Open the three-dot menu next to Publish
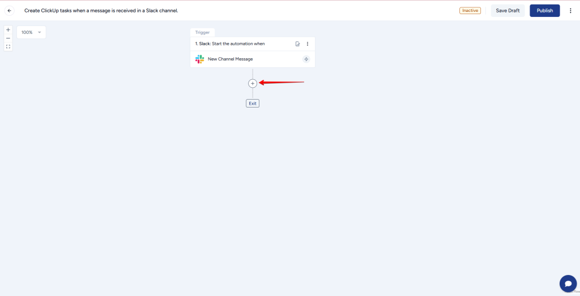The height and width of the screenshot is (296, 580). coord(570,11)
